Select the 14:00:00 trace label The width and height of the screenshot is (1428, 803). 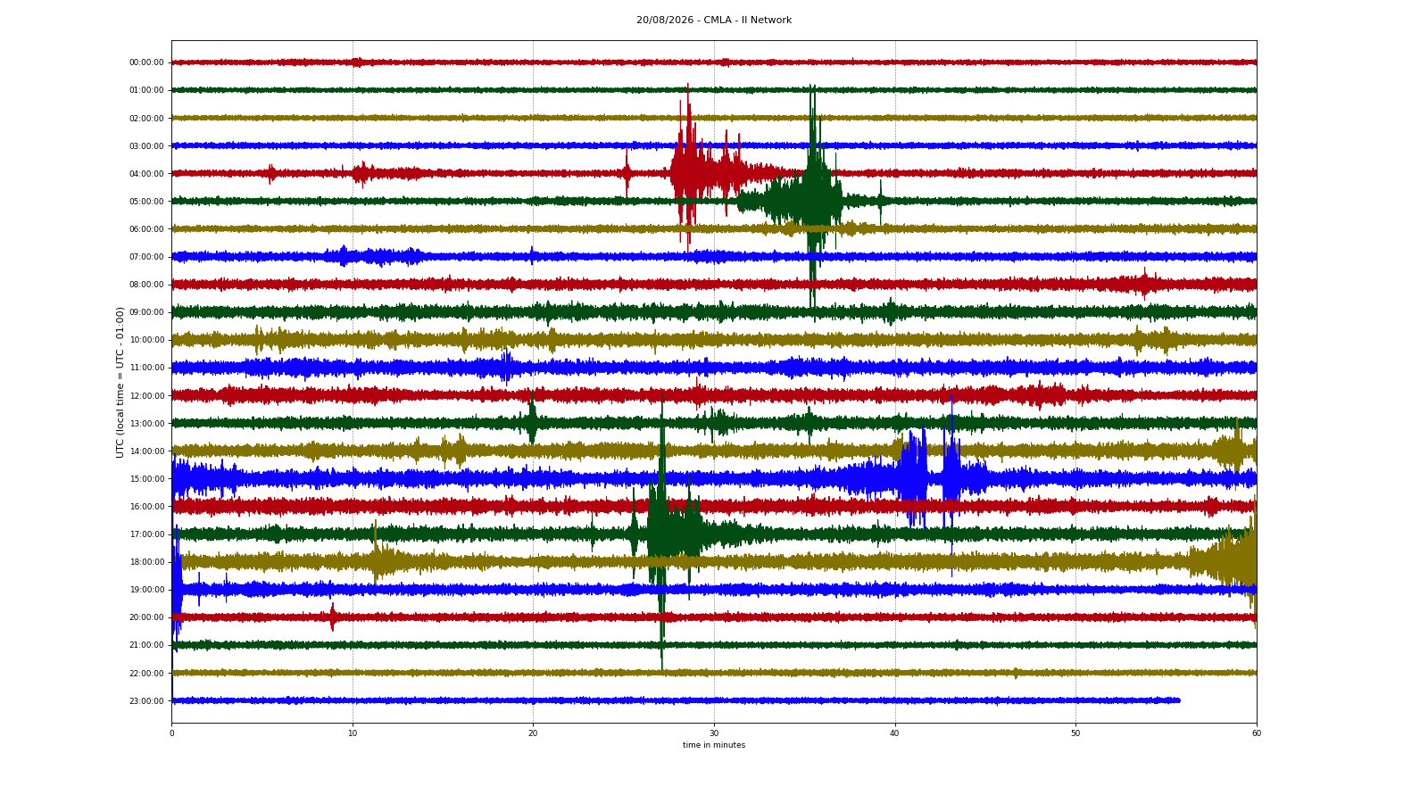[146, 451]
